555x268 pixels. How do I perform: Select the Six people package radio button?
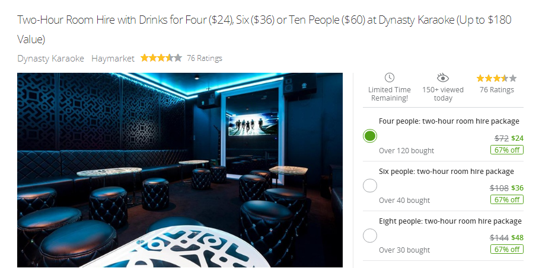pos(370,186)
